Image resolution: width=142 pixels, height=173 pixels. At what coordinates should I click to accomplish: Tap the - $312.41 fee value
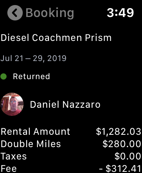click(120, 168)
